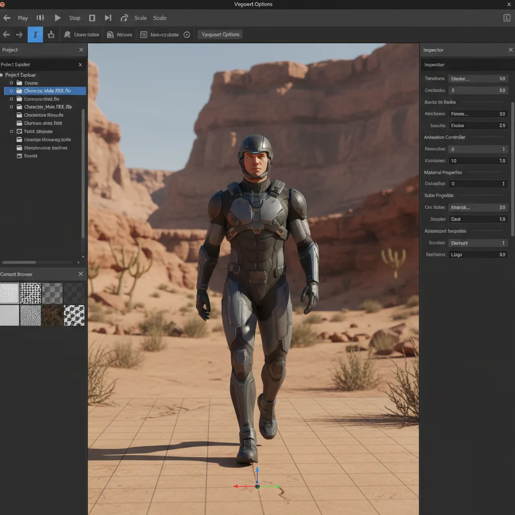Pause playback with the pause icon
Viewport: 515px width, 515px height.
pyautogui.click(x=40, y=18)
